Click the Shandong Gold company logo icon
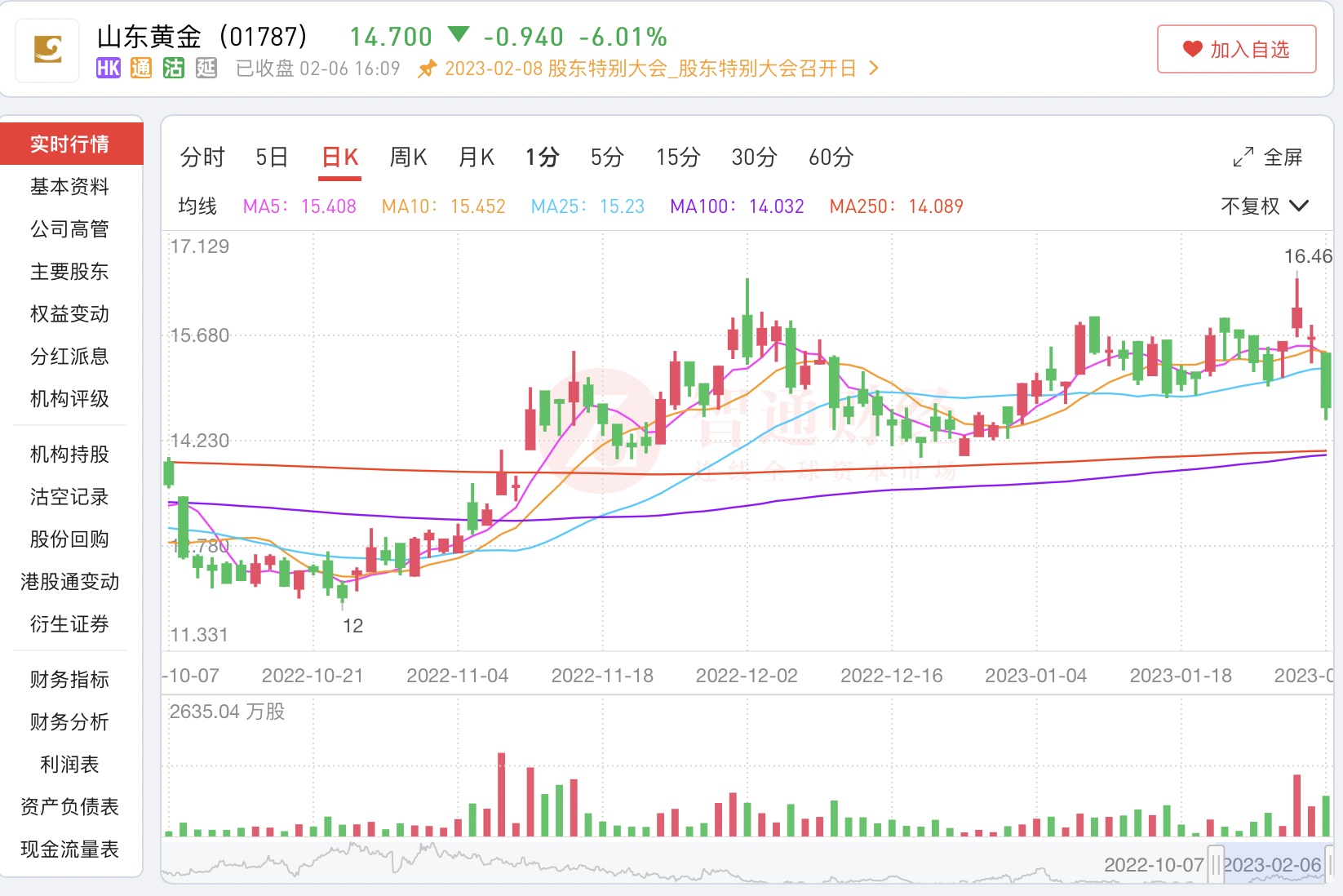Viewport: 1343px width, 896px height. coord(48,50)
